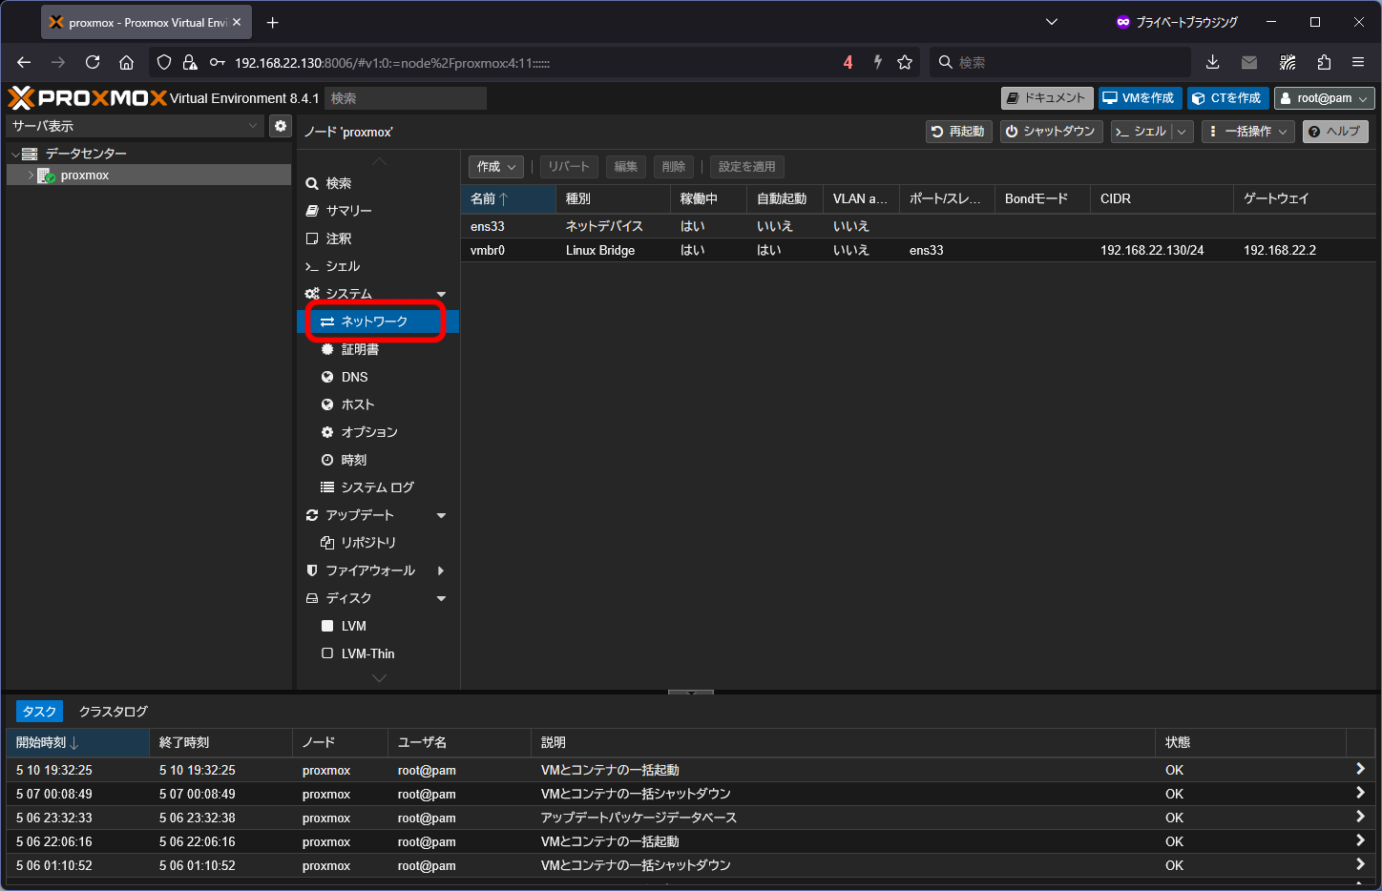Click the mail envelope toolbar icon
The width and height of the screenshot is (1382, 891).
point(1249,62)
